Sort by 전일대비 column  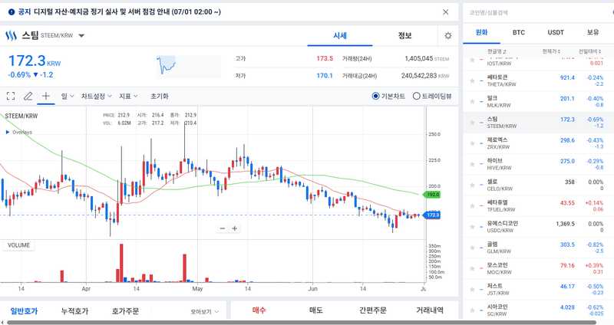point(590,51)
